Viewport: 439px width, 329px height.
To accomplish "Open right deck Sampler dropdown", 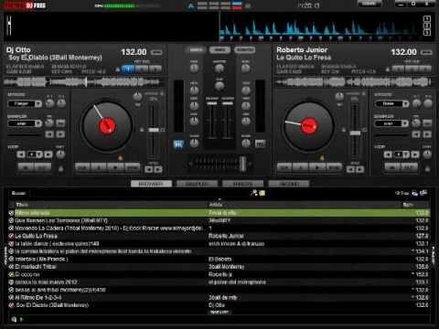I will click(x=392, y=123).
